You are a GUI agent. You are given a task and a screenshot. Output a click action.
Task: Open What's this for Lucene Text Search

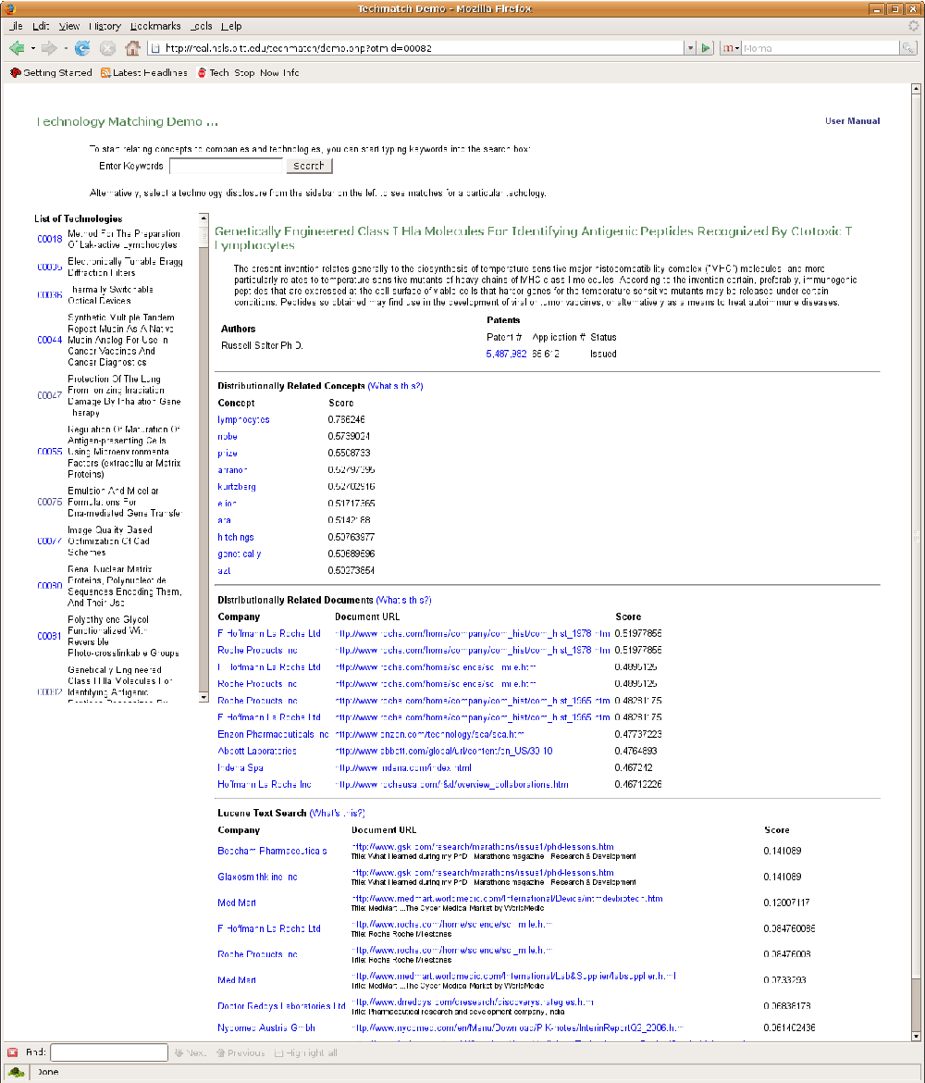[338, 814]
